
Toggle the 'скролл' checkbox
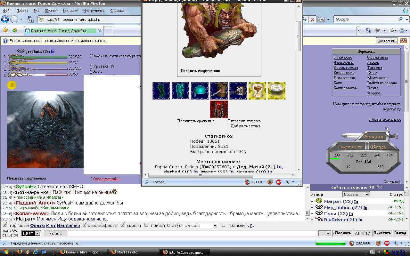(123, 225)
